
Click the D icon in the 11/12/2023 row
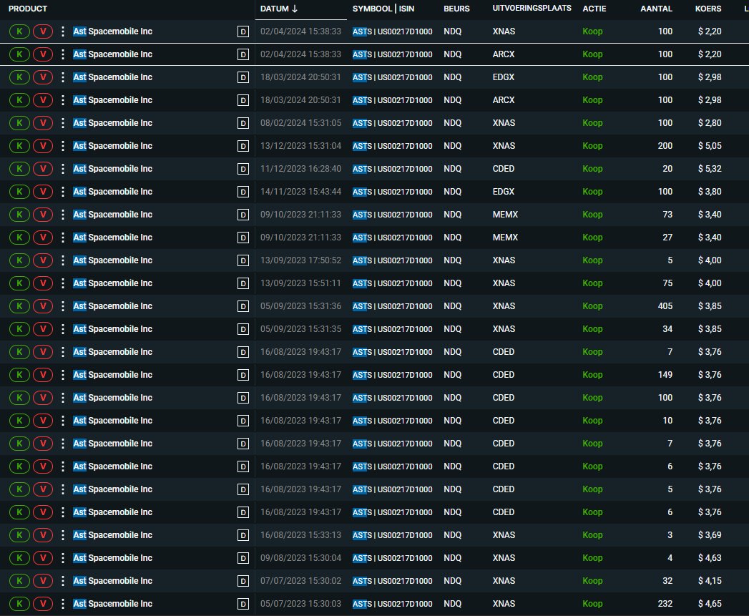tap(243, 169)
